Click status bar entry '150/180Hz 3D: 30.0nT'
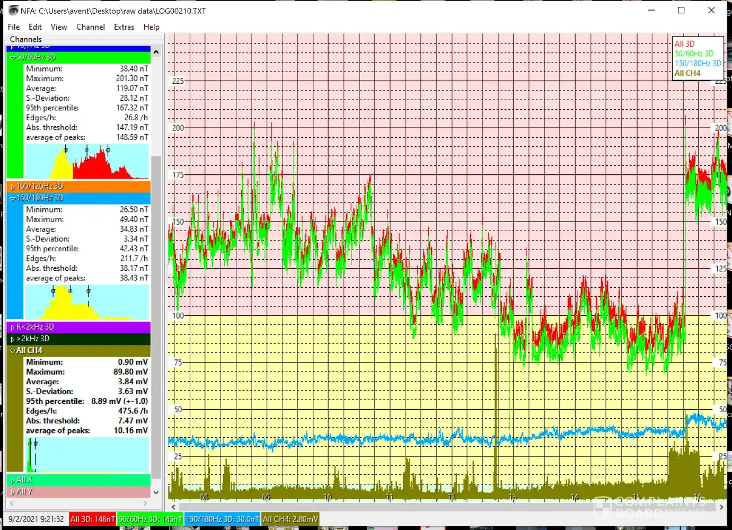This screenshot has width=732, height=530. pos(223,519)
